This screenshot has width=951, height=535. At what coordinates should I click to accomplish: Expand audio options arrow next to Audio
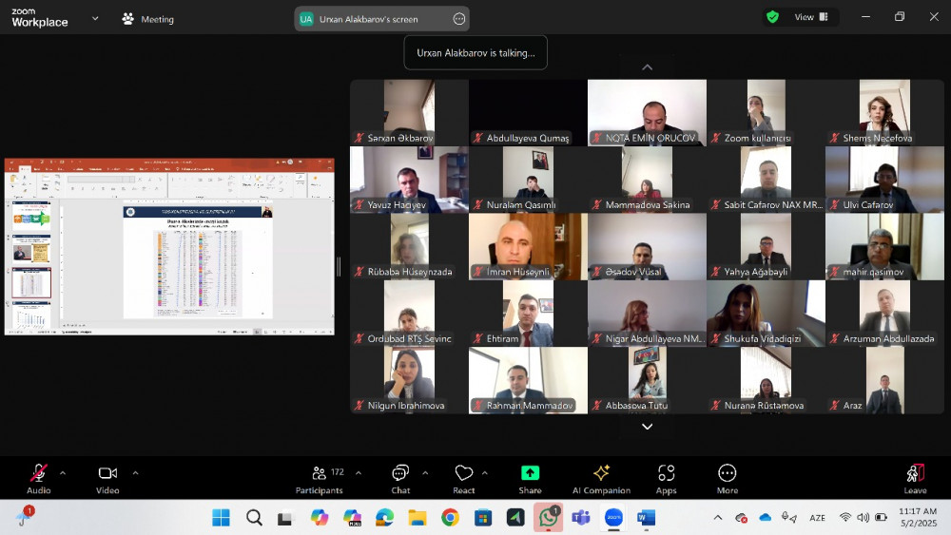tap(63, 472)
